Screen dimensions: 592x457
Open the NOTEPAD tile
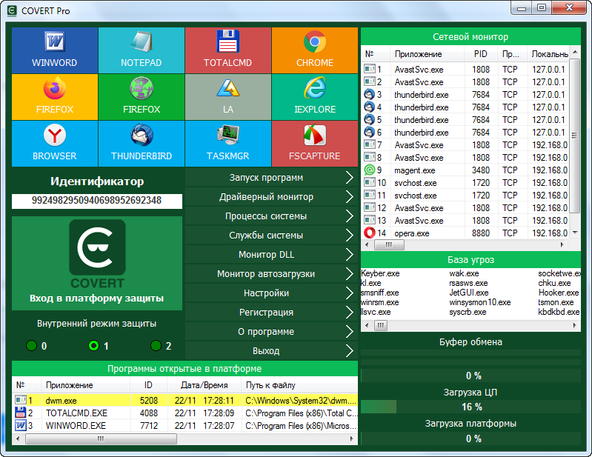(141, 50)
